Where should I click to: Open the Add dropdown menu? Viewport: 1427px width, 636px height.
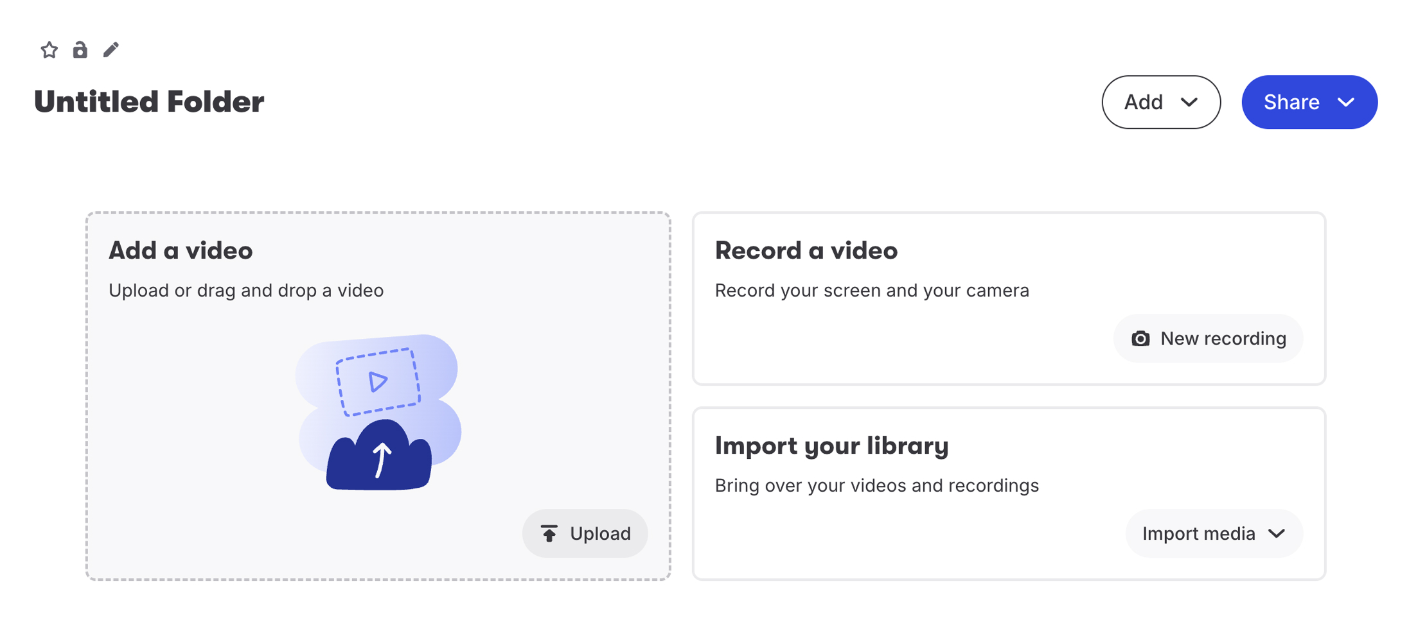pos(1161,102)
